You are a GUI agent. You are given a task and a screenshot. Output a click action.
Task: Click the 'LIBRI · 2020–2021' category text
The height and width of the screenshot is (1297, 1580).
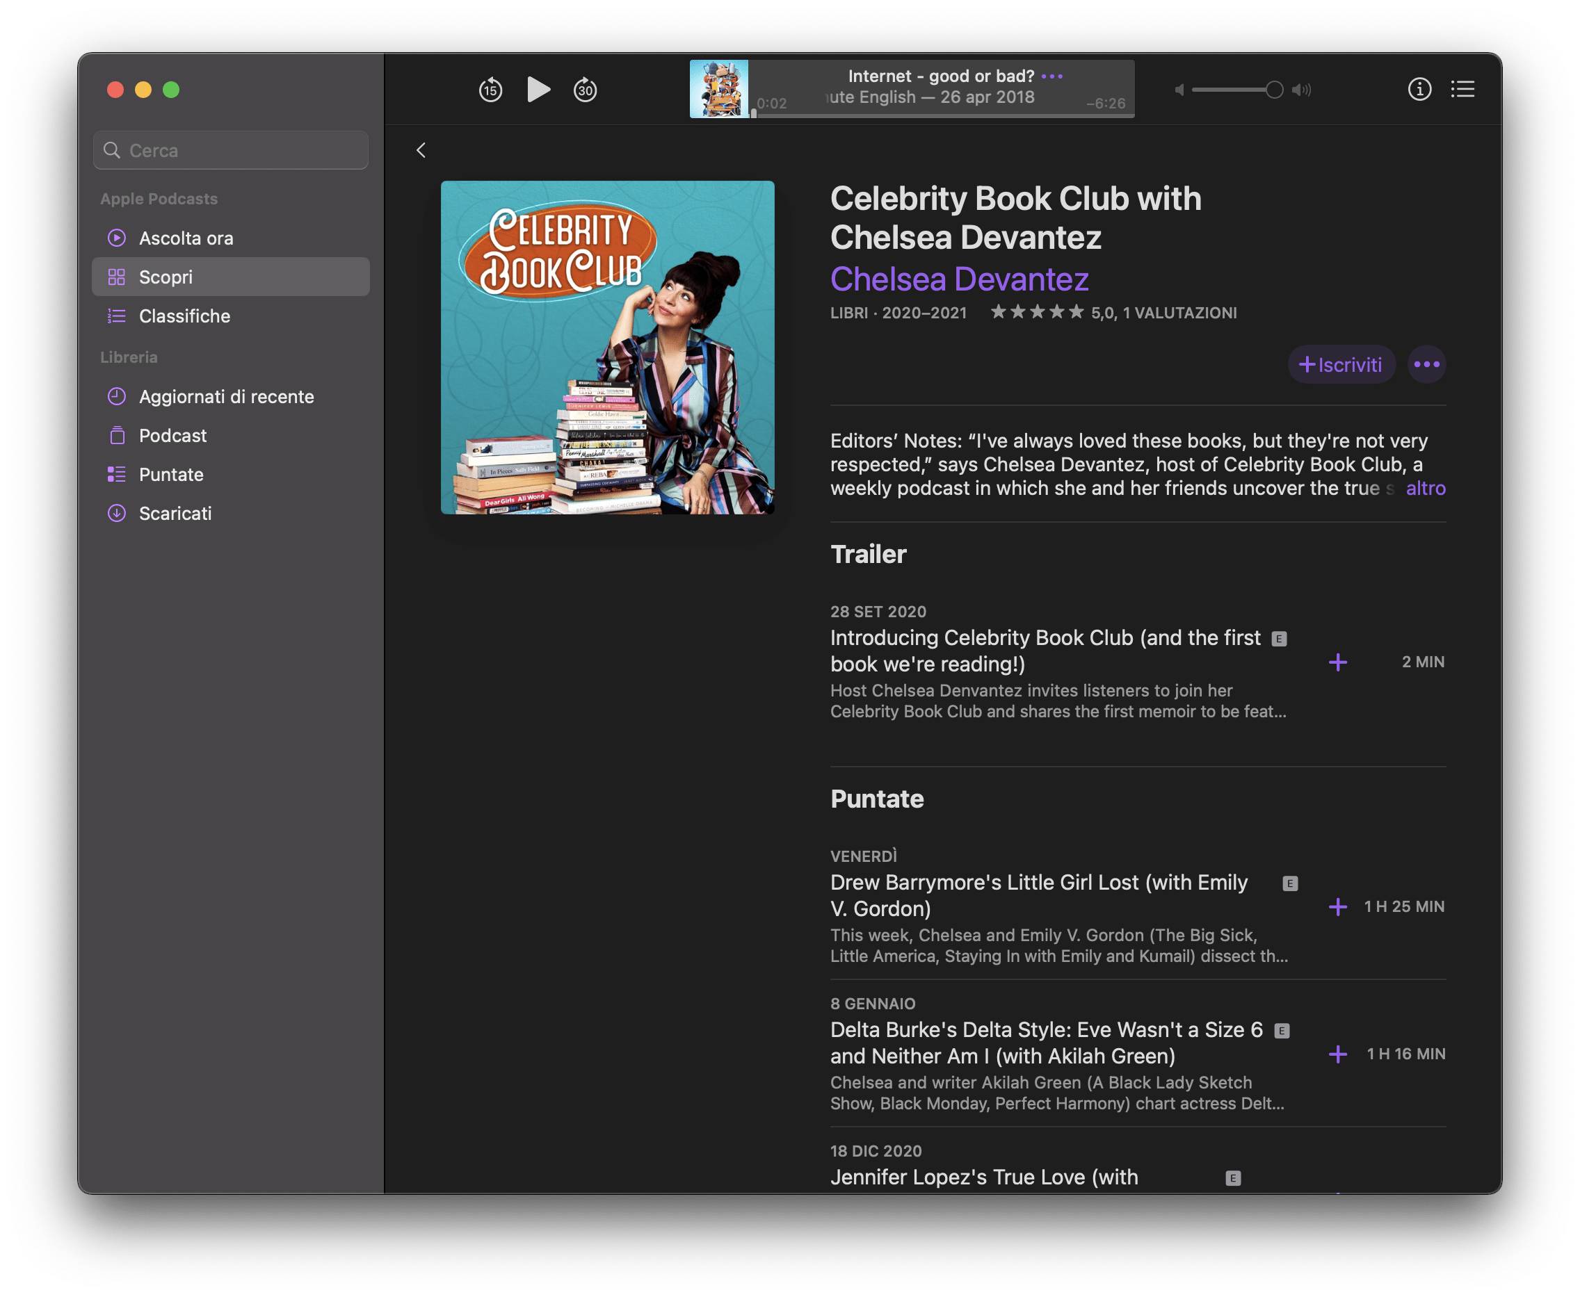click(898, 313)
